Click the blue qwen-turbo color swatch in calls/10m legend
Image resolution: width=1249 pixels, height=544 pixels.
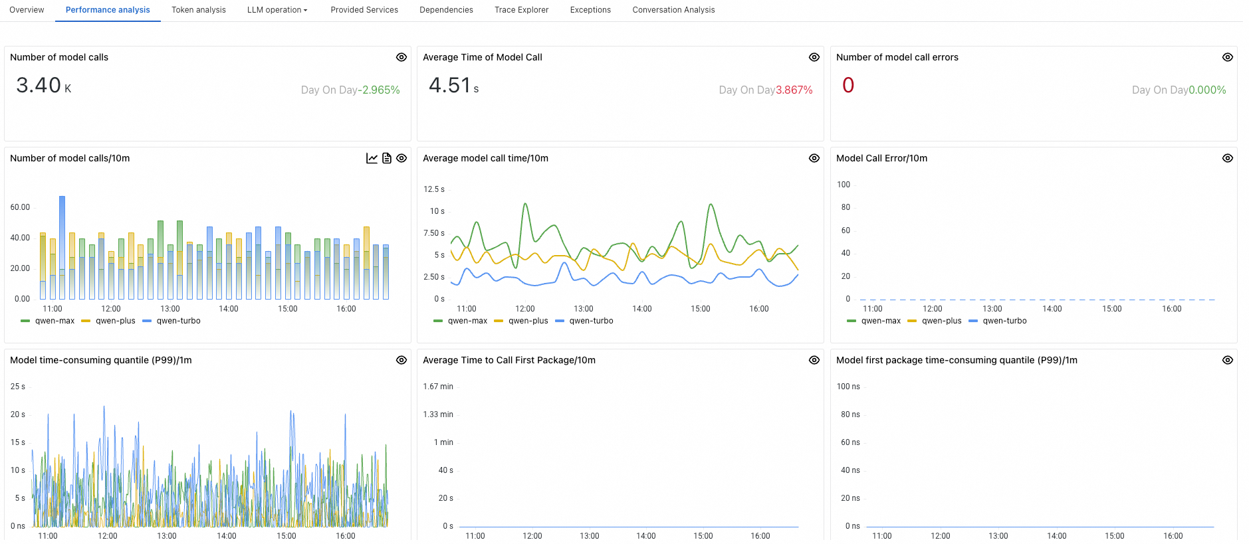tap(148, 321)
